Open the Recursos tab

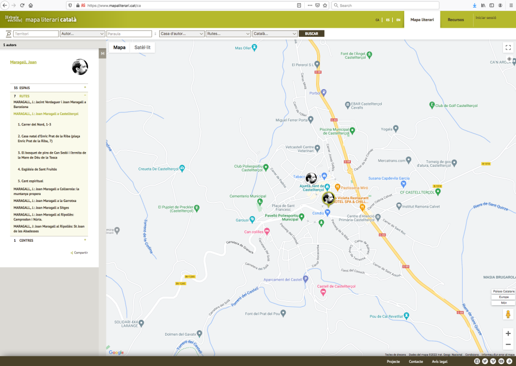[x=455, y=20]
